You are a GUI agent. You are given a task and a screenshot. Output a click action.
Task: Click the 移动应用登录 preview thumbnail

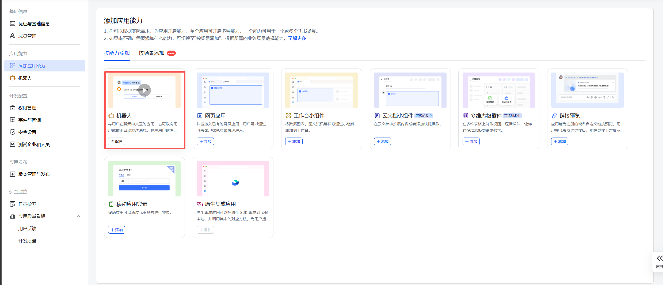tap(144, 179)
